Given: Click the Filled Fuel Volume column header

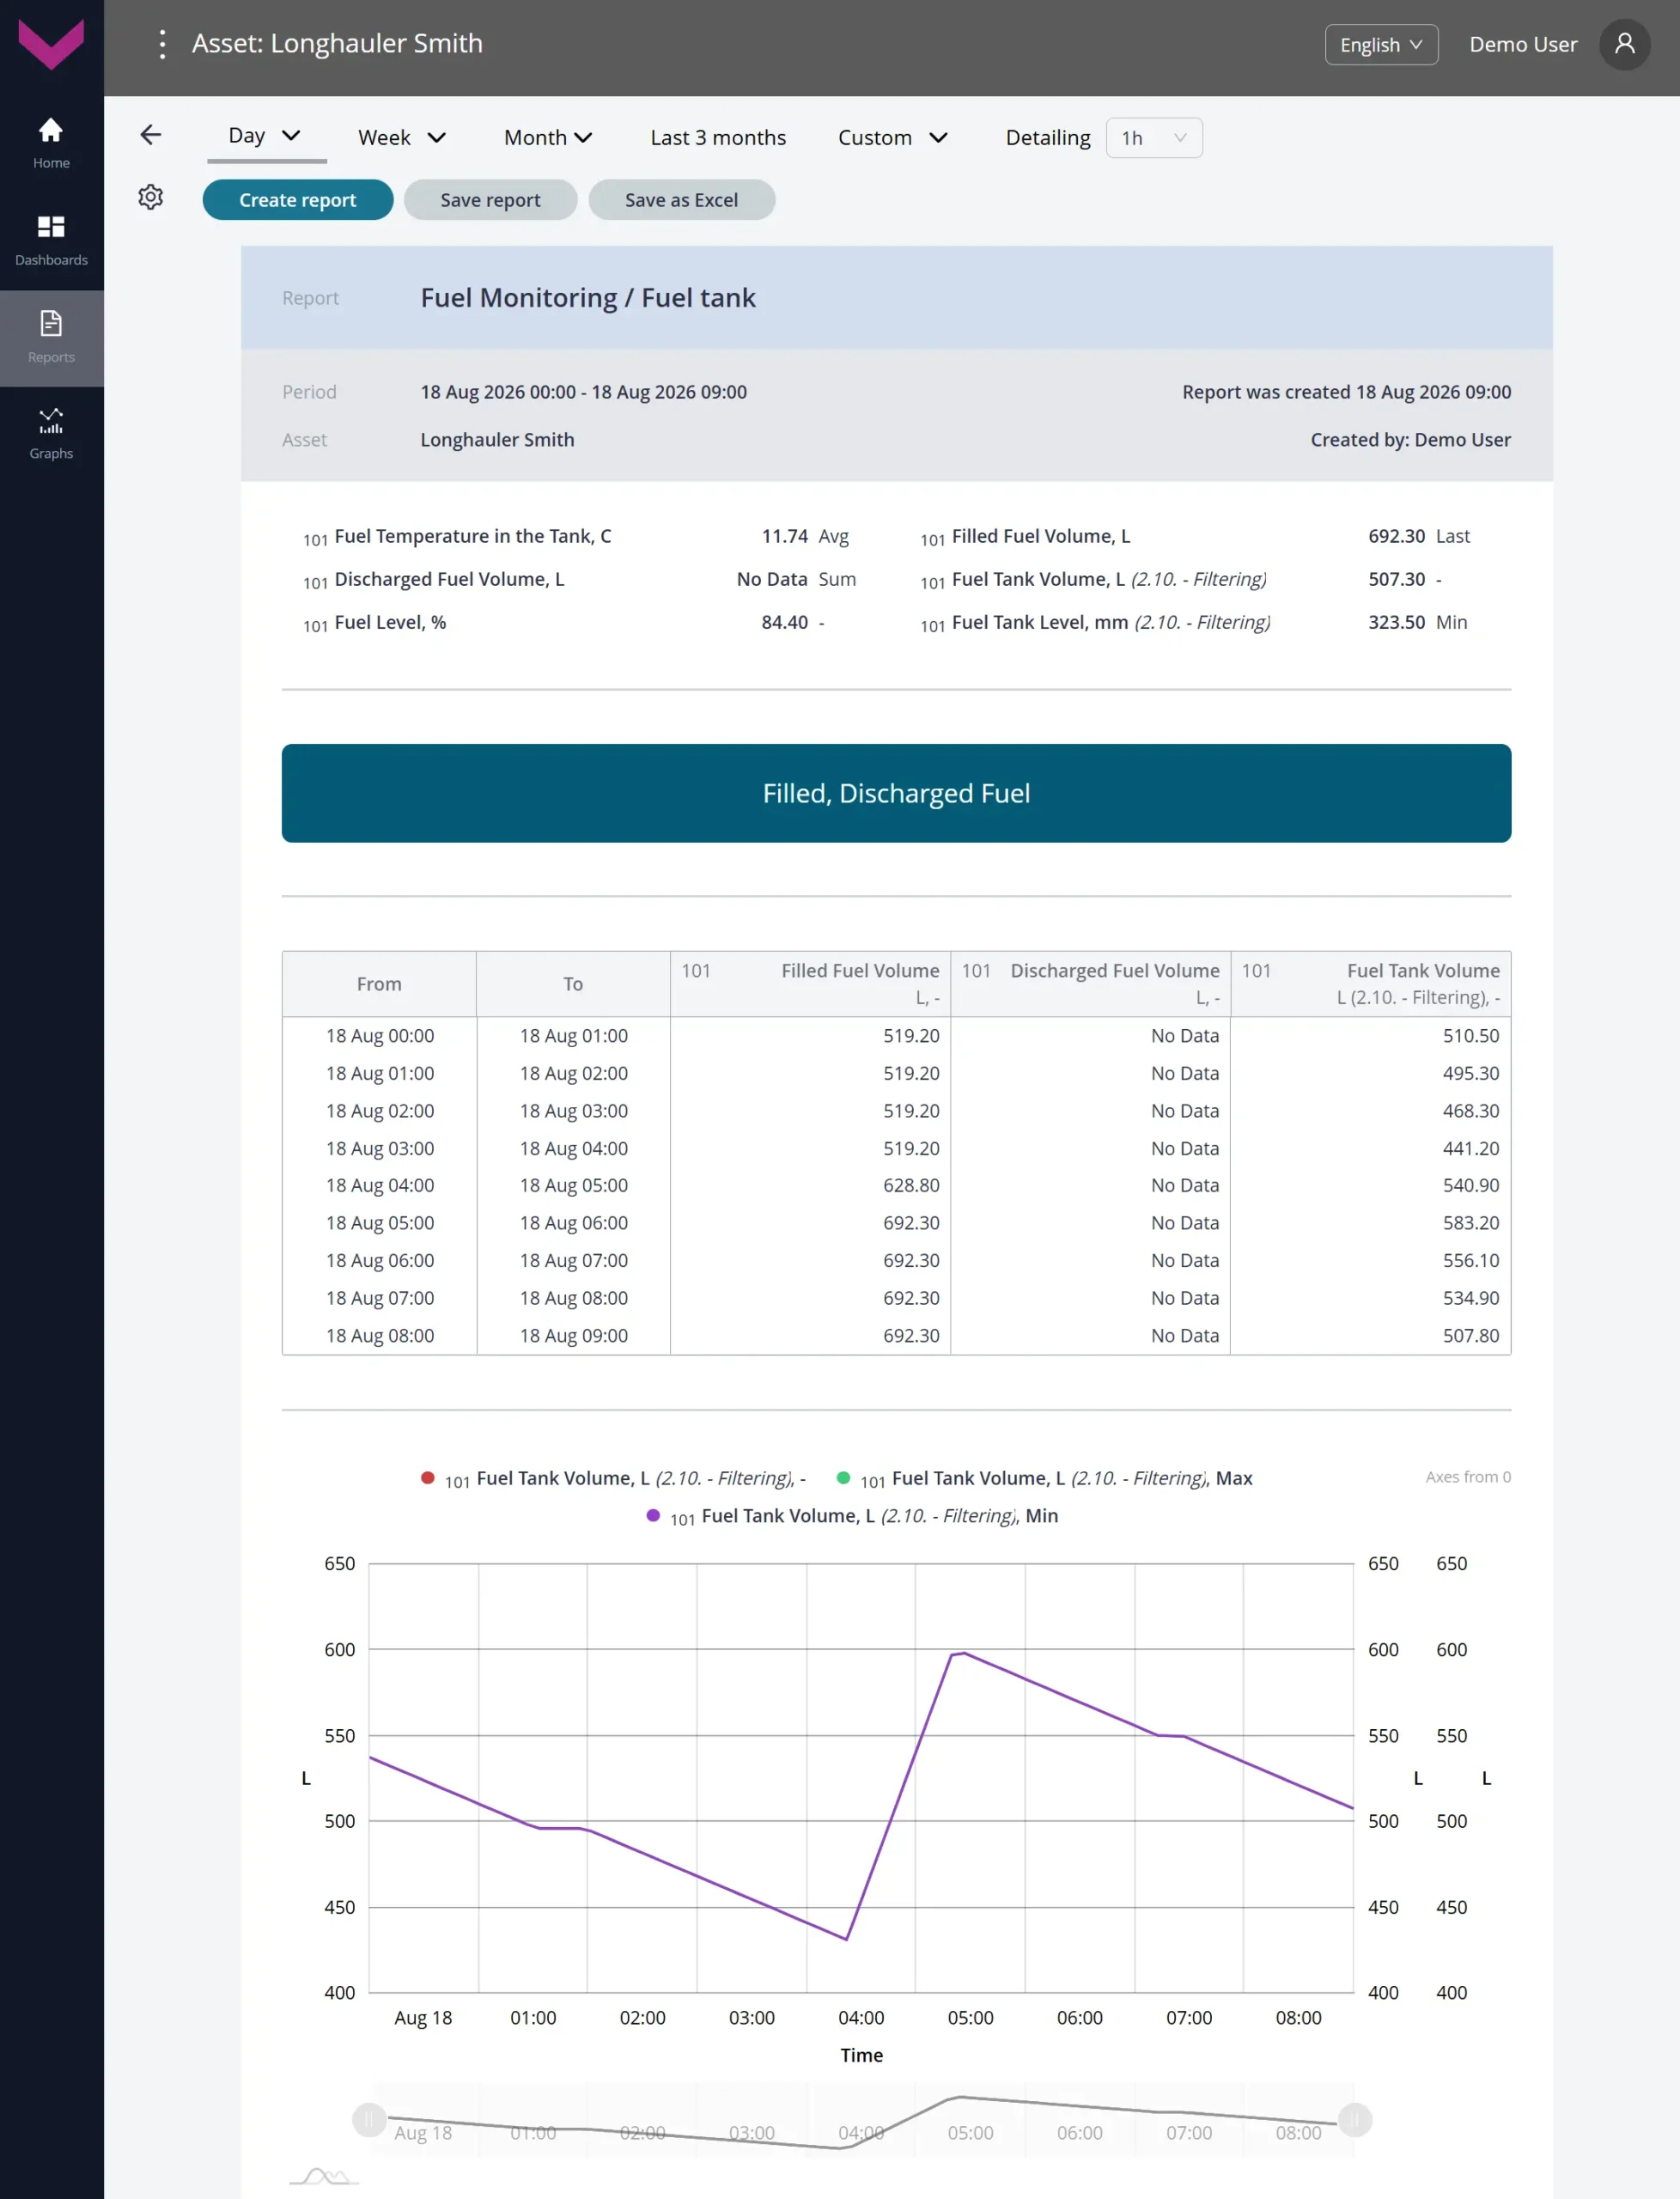Looking at the screenshot, I should click(x=810, y=984).
